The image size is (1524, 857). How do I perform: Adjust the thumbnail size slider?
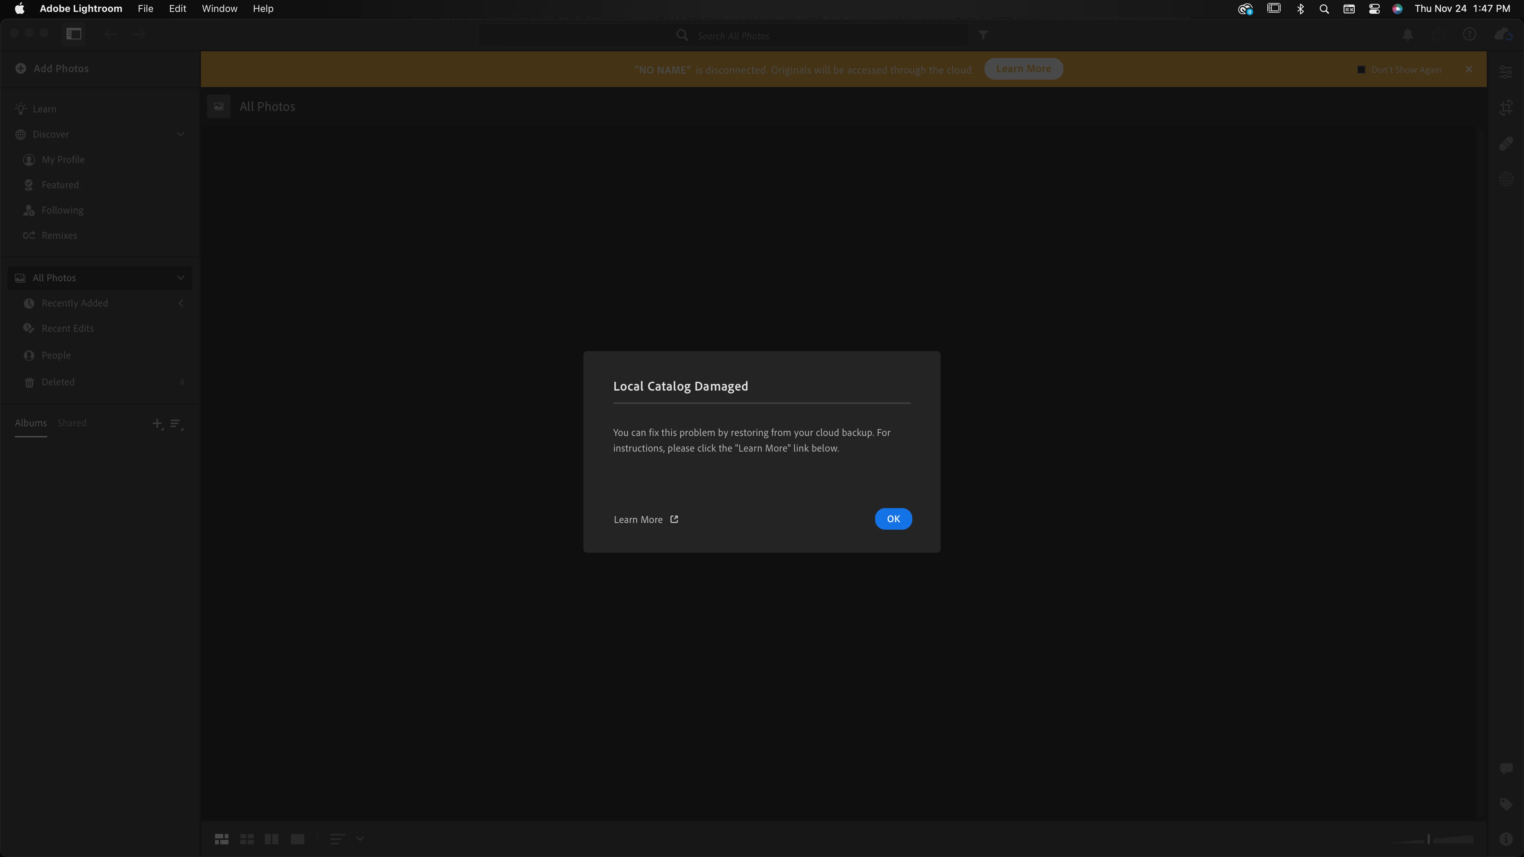[1428, 839]
